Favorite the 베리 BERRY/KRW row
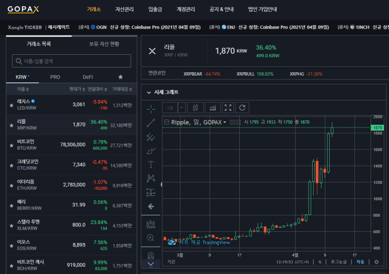Viewport: 389px width, 274px height. (x=11, y=206)
